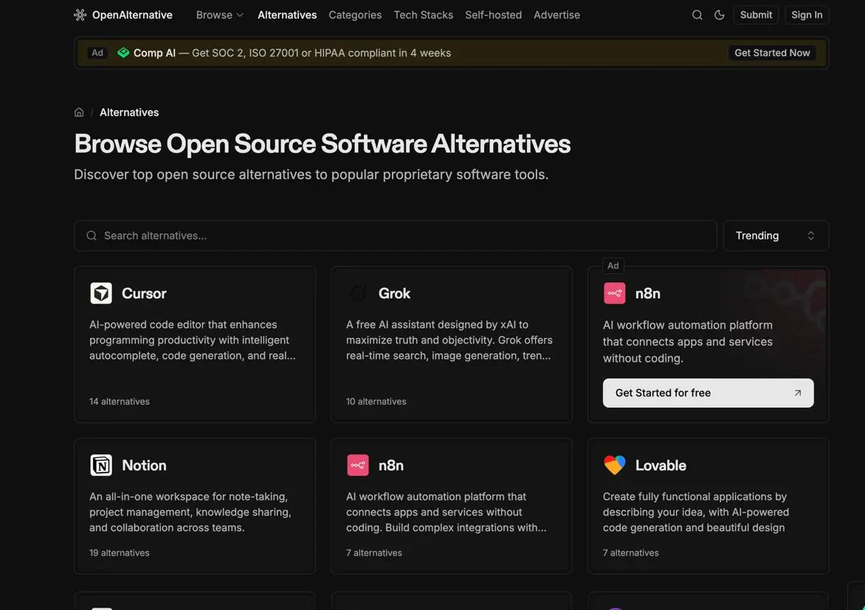Click n8n logo in the Ad card

[614, 293]
